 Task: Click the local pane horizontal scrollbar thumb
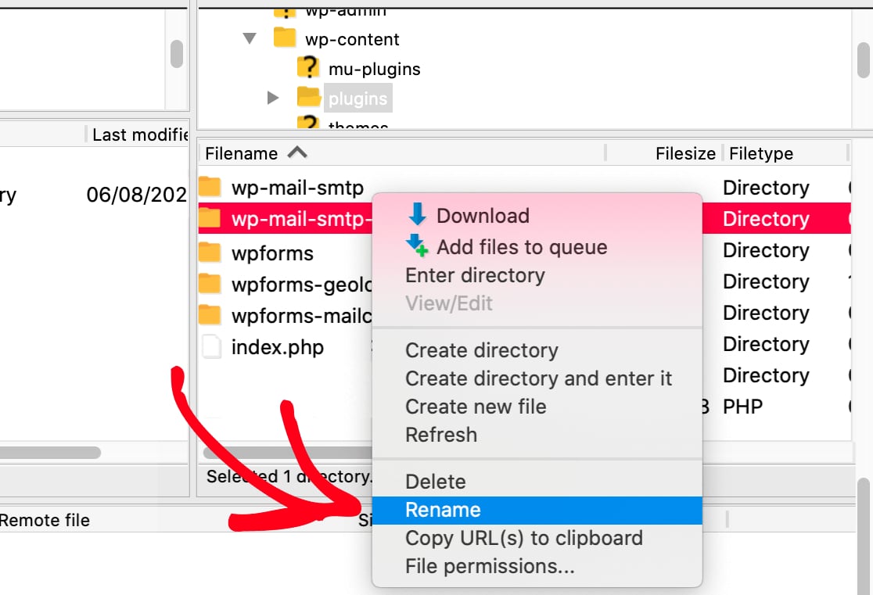pyautogui.click(x=51, y=453)
